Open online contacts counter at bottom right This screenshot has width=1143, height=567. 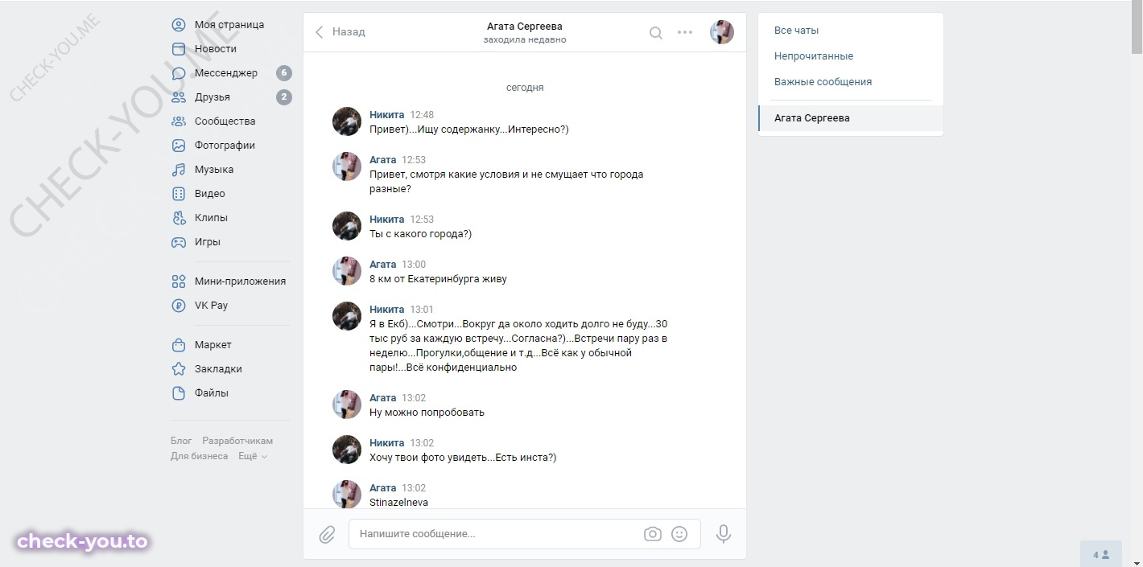1101,555
